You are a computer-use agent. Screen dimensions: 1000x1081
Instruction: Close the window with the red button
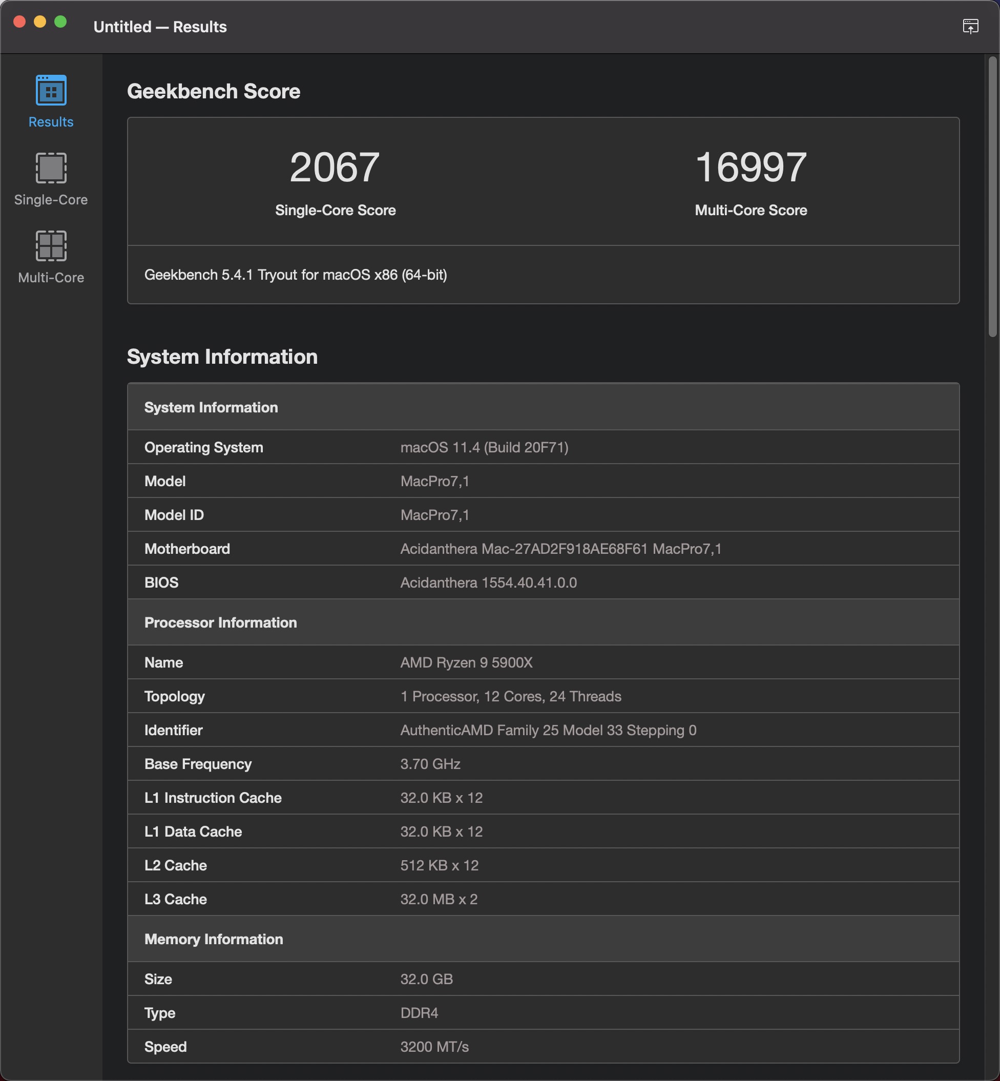pos(19,22)
